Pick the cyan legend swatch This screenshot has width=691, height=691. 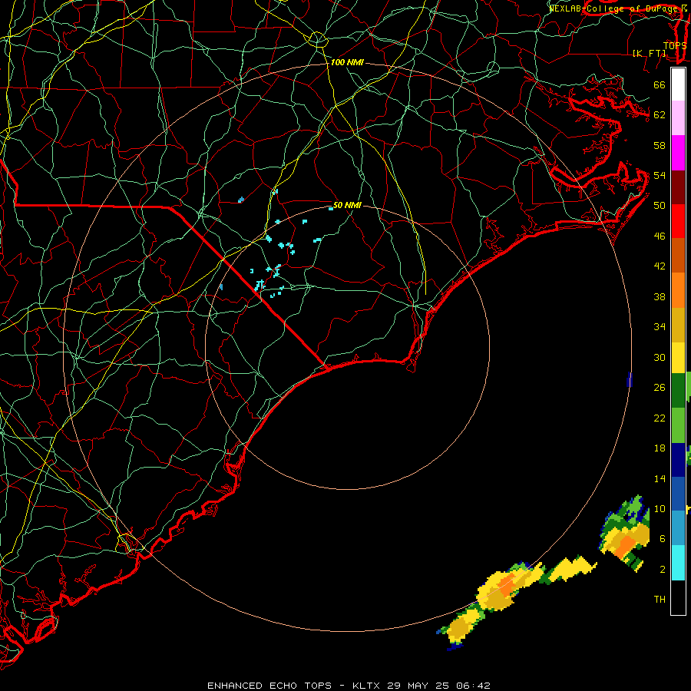pyautogui.click(x=678, y=562)
